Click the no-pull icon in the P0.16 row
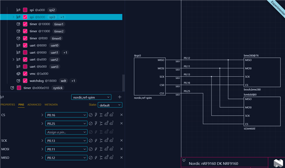 click(90, 115)
